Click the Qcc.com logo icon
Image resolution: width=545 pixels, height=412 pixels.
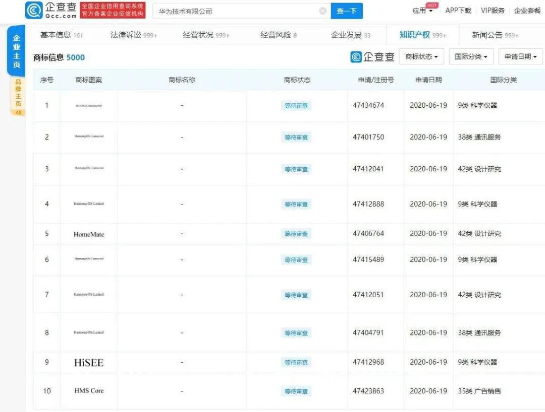(x=34, y=10)
